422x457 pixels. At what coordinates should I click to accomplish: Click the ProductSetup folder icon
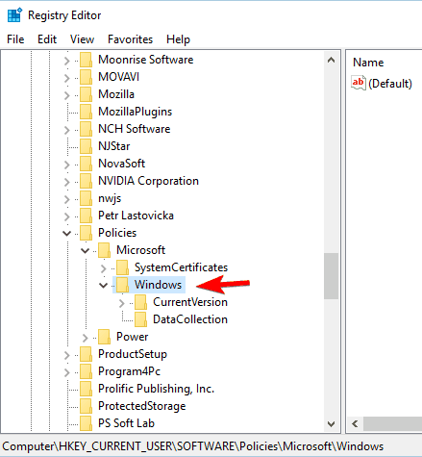tap(86, 354)
